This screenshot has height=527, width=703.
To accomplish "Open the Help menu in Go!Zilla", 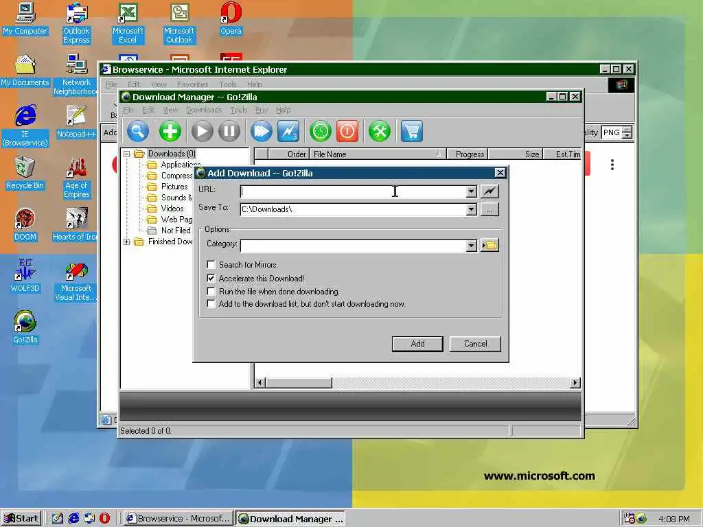I will [283, 110].
